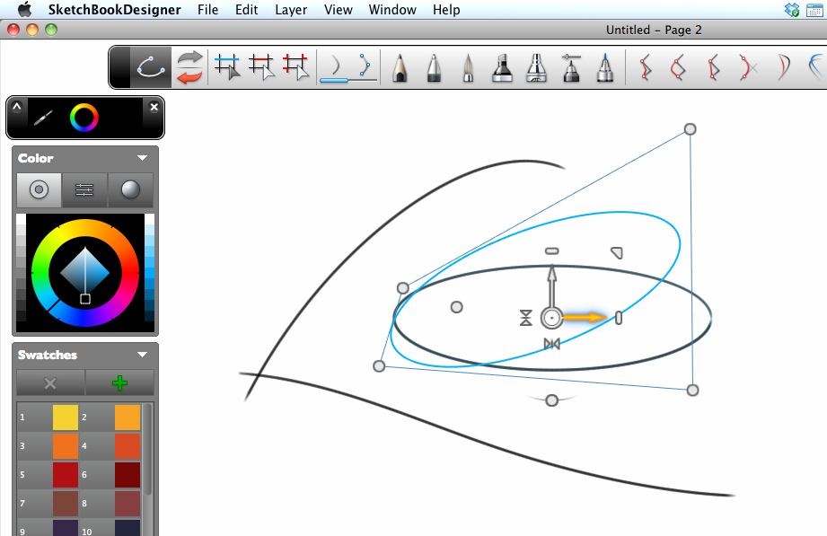
Task: Choose the airbrush tool
Action: [536, 67]
